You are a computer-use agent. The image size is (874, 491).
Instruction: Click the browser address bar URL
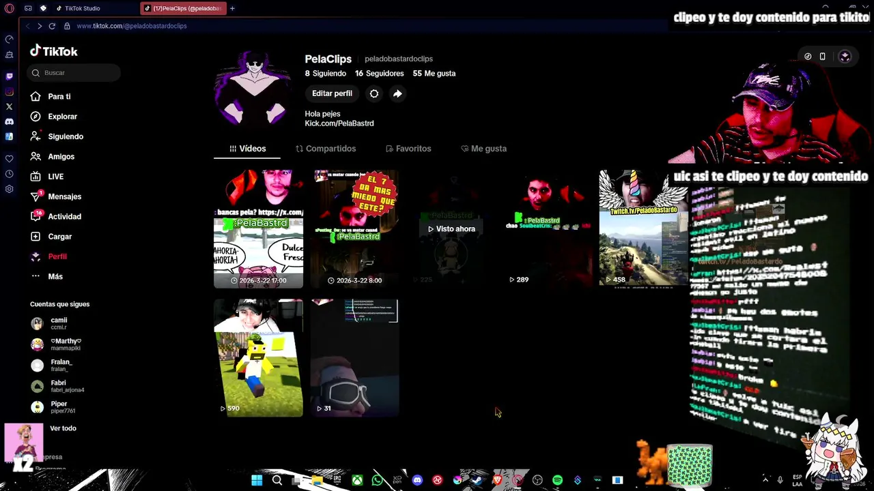click(132, 26)
